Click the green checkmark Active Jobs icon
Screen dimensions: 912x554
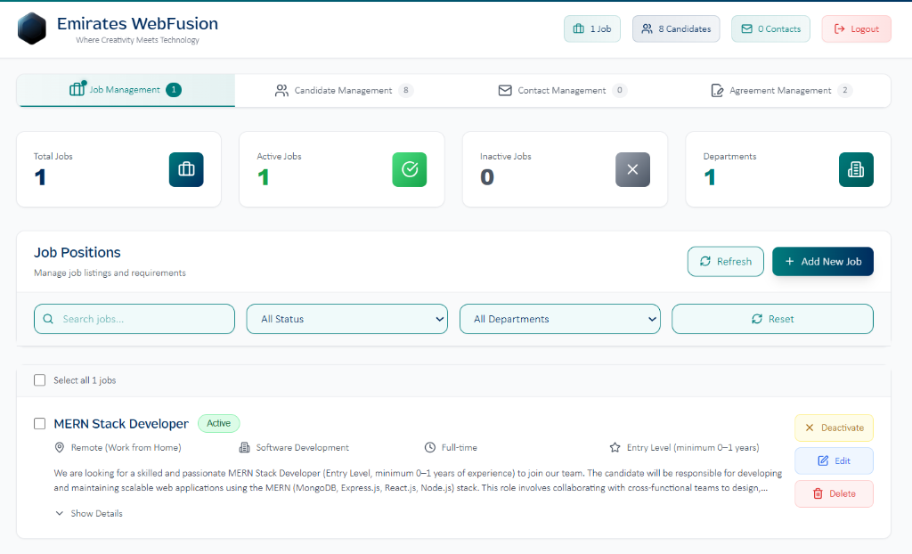[x=410, y=169]
